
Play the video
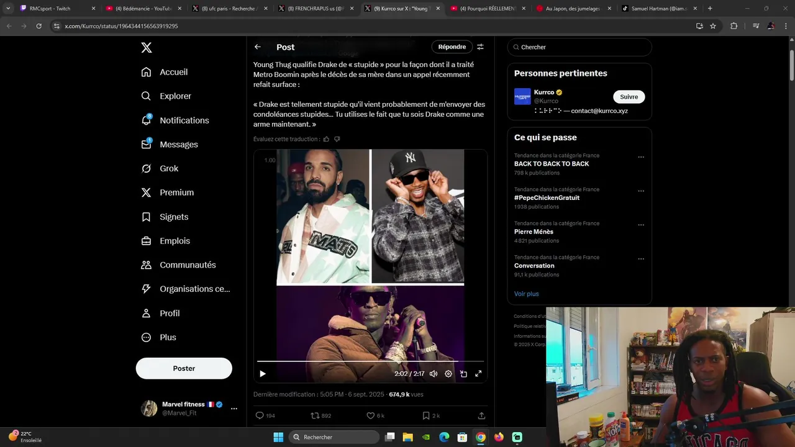coord(263,374)
